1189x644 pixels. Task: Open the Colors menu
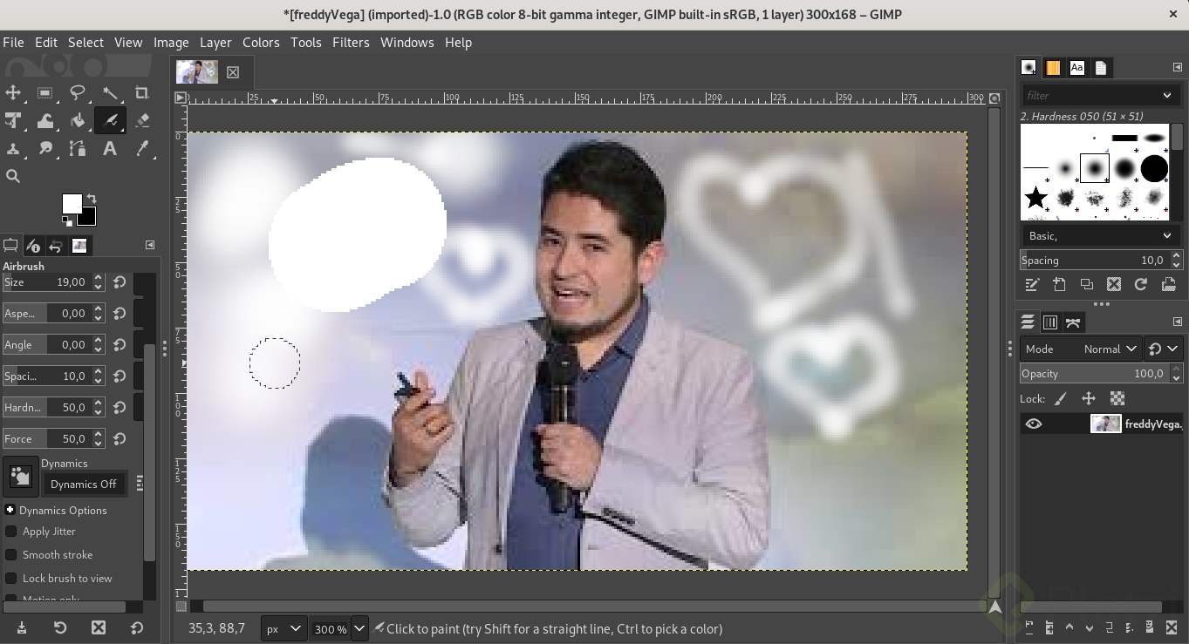pos(261,42)
